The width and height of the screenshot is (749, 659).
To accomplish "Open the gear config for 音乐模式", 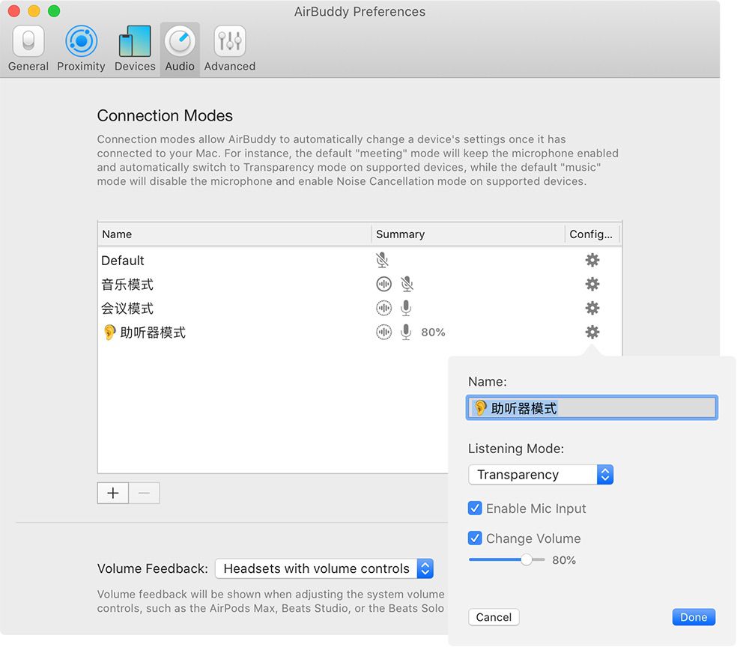I will [592, 284].
